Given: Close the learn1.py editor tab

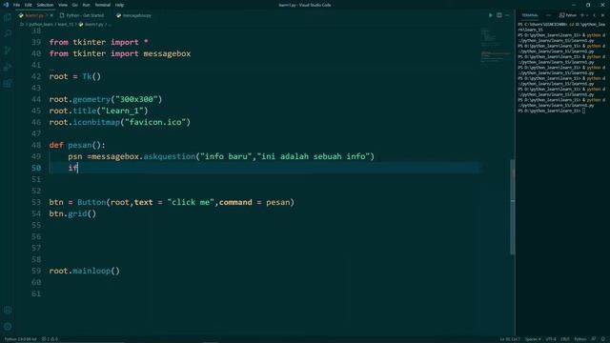Looking at the screenshot, I should pyautogui.click(x=51, y=15).
